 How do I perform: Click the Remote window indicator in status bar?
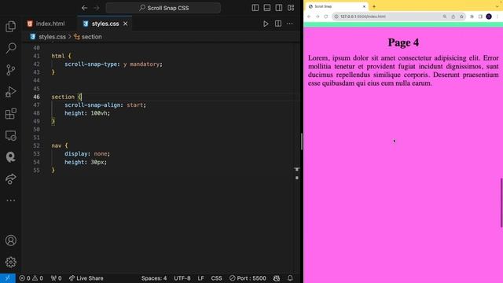7,278
